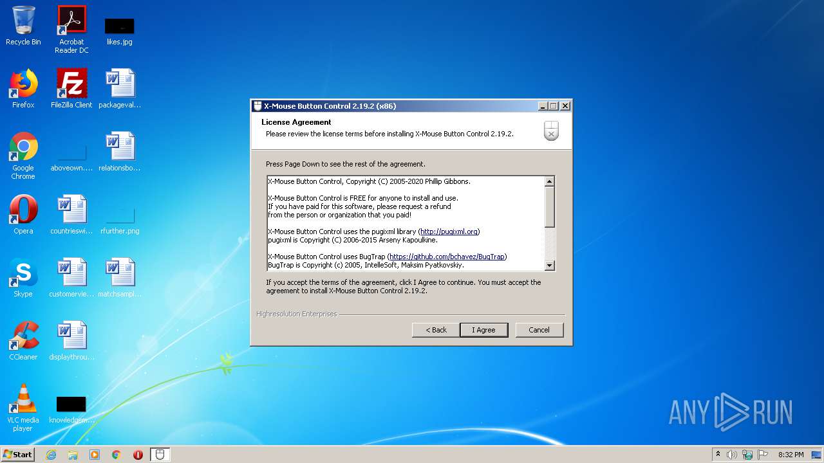Close the X-Mouse installer window
824x463 pixels.
click(565, 106)
